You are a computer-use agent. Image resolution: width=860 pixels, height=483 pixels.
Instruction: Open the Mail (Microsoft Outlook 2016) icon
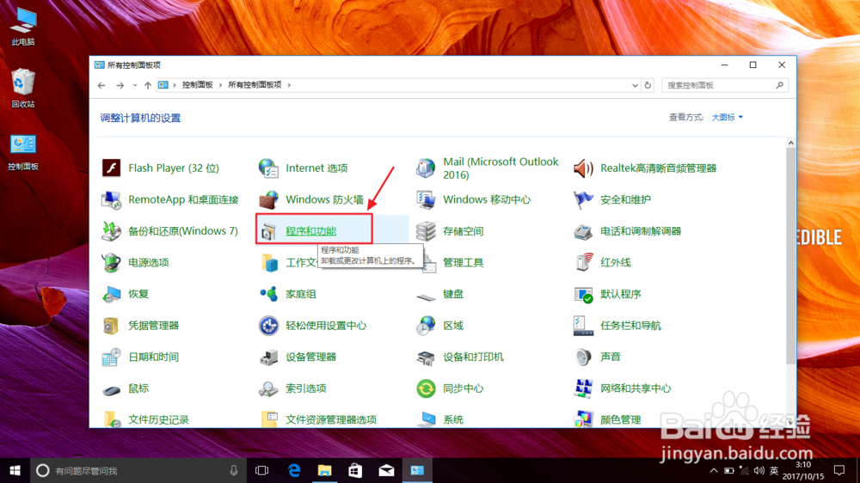click(427, 168)
